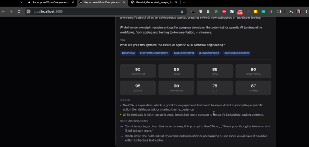This screenshot has width=309, height=147.
Task: Click recommendation 'Consider adding a direct link'
Action: [x=197, y=129]
